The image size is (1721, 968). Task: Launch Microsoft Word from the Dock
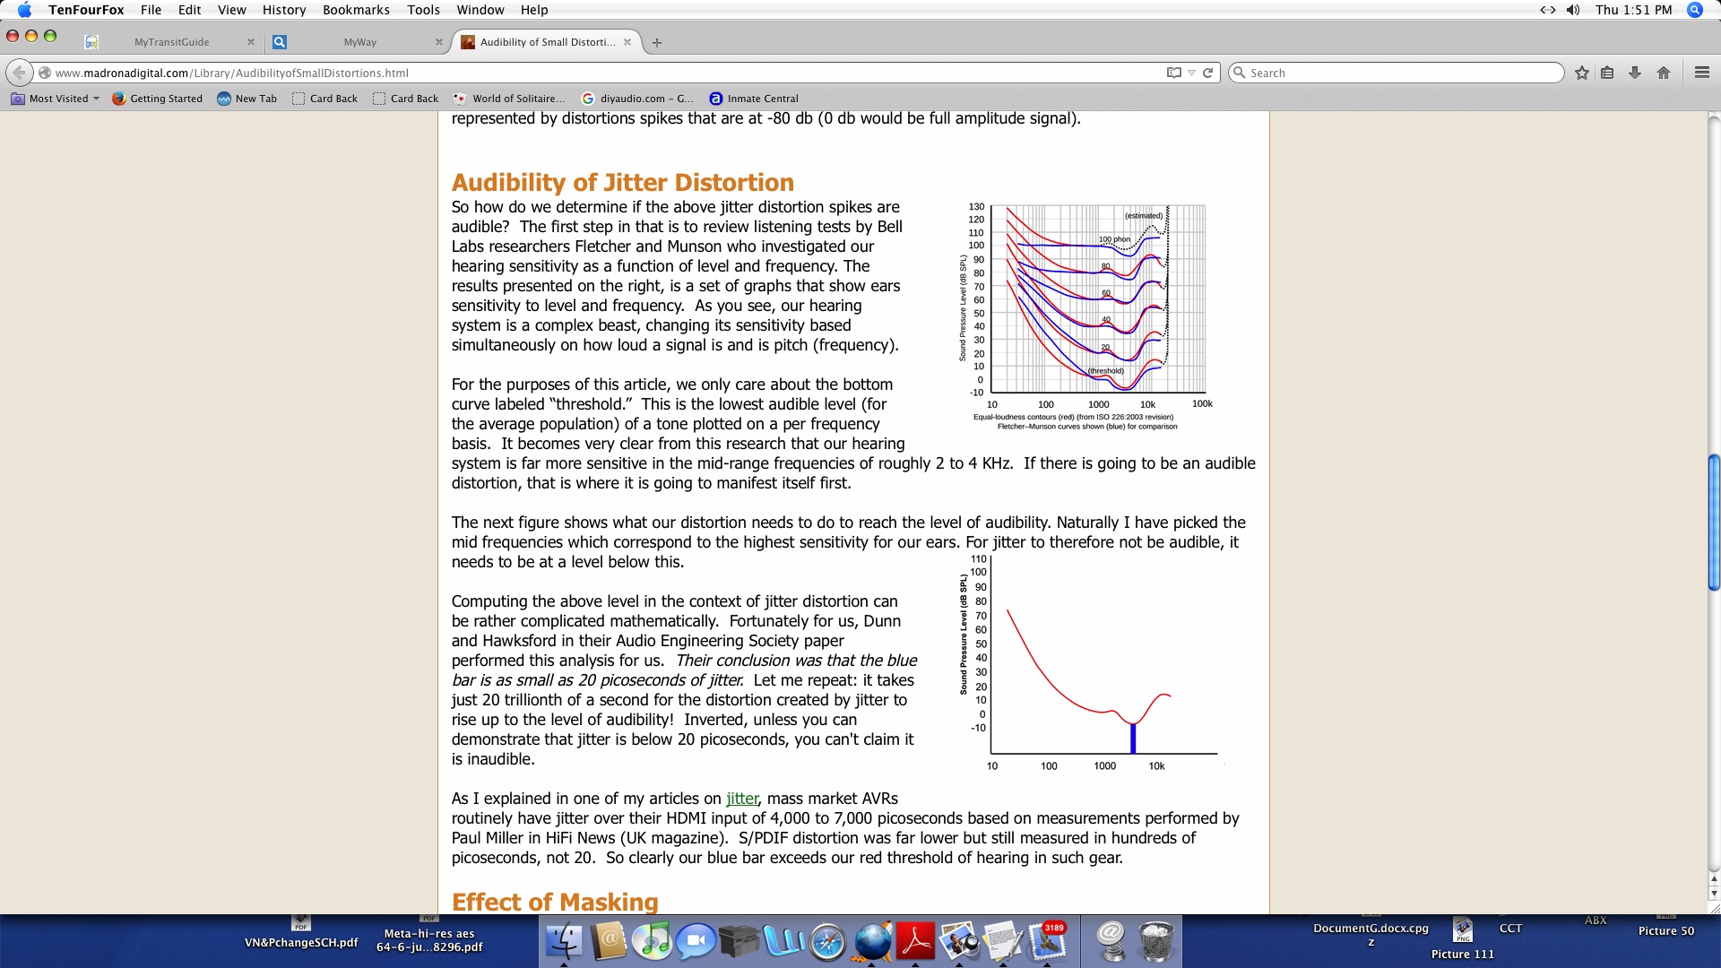click(783, 942)
